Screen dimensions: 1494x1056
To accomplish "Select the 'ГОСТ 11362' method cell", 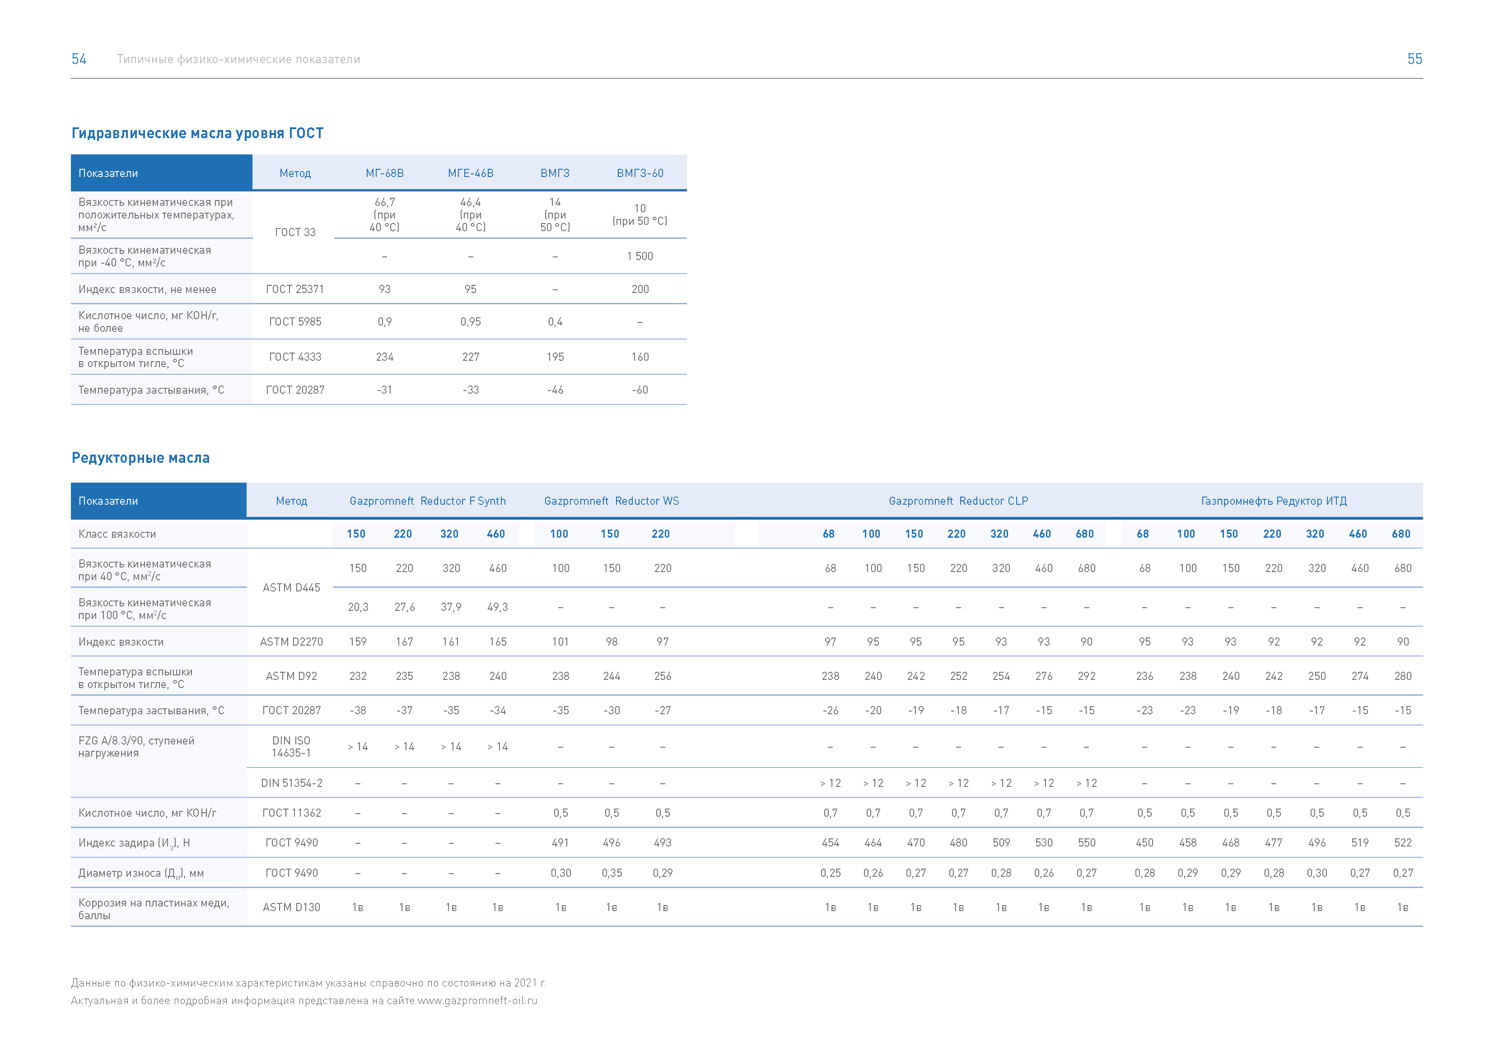I will pyautogui.click(x=291, y=813).
